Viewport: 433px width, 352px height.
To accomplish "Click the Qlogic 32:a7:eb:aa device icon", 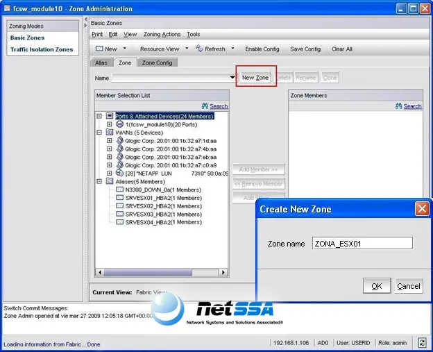I will coord(119,157).
